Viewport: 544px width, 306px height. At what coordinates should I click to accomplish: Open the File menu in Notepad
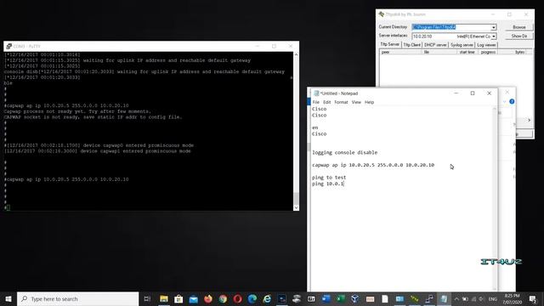coord(315,102)
